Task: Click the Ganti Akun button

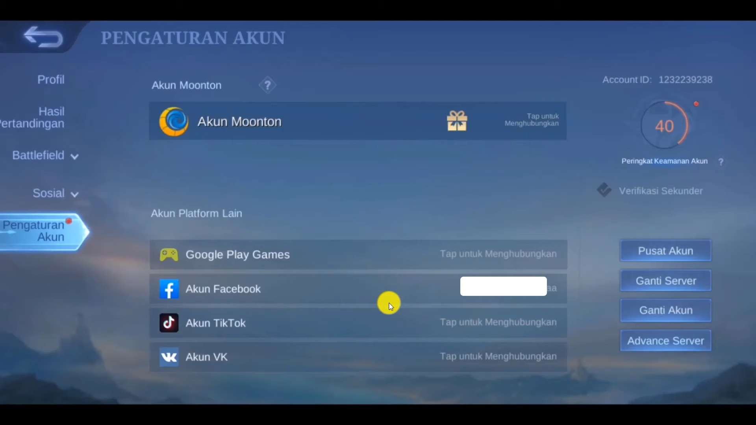Action: coord(666,310)
